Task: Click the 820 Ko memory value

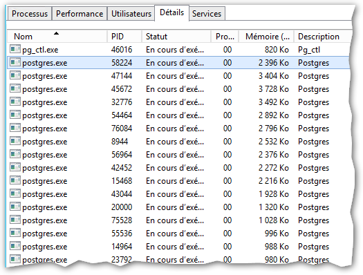Action: point(277,50)
